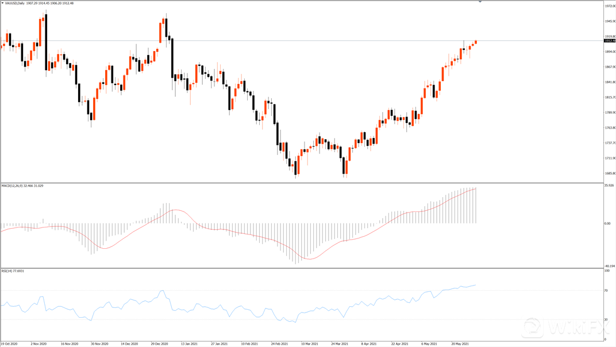Select the 20 May 2021 date label

point(460,344)
